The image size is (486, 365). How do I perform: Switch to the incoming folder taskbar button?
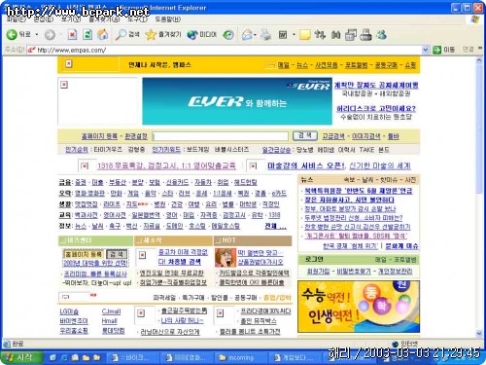point(241,357)
